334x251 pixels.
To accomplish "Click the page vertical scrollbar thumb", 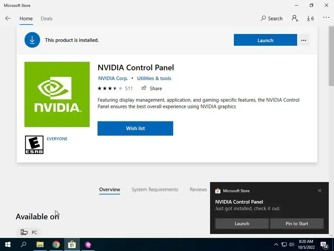I will (x=331, y=56).
